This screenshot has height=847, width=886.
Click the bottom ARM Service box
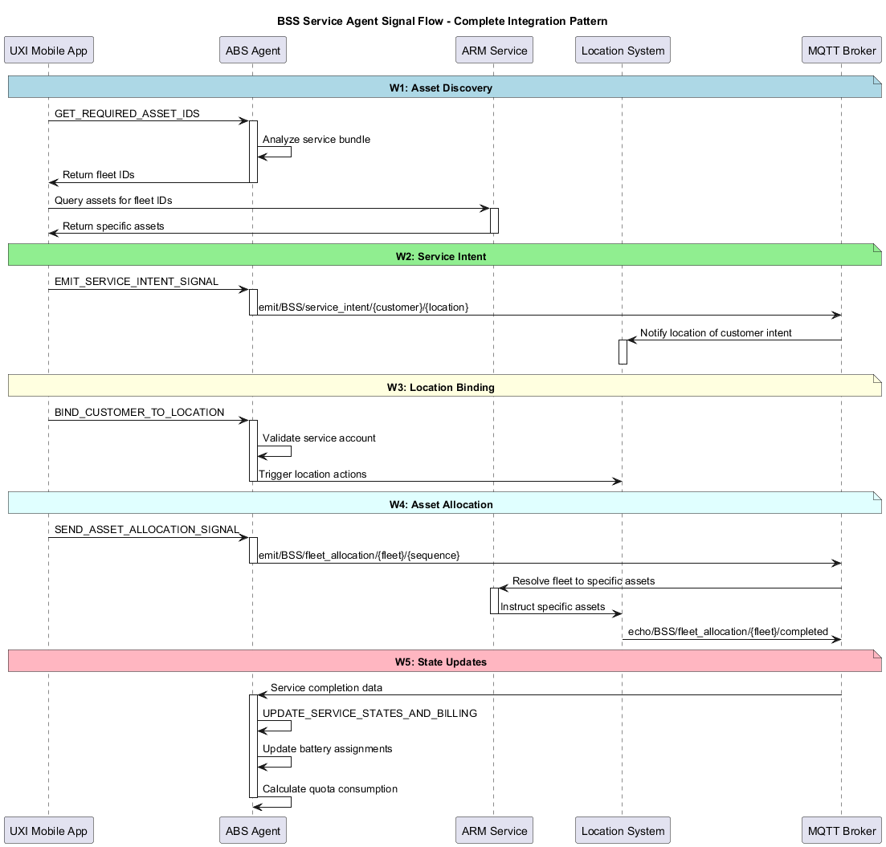click(x=494, y=830)
